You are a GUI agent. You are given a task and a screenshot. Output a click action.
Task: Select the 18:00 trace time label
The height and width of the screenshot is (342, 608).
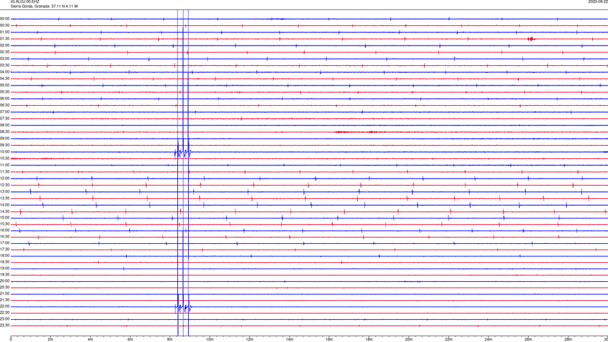tap(4, 255)
